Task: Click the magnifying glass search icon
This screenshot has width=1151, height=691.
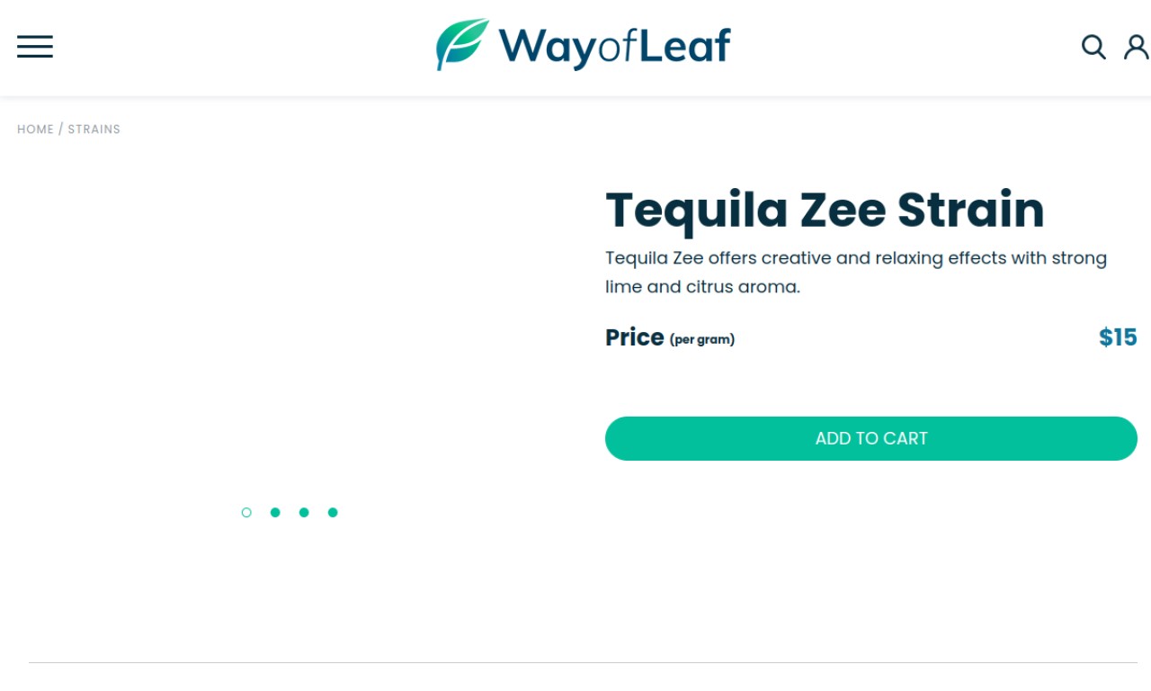Action: pos(1093,47)
